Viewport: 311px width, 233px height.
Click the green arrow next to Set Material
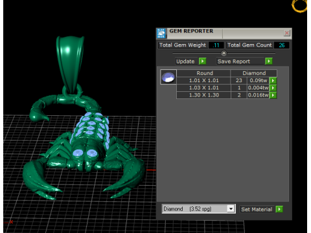279,209
